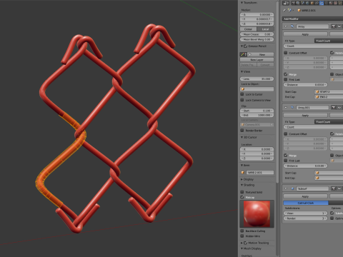Screen dimensions: 343x257
Task: Toggle the Motion Tracking checkbox
Action: [246, 243]
